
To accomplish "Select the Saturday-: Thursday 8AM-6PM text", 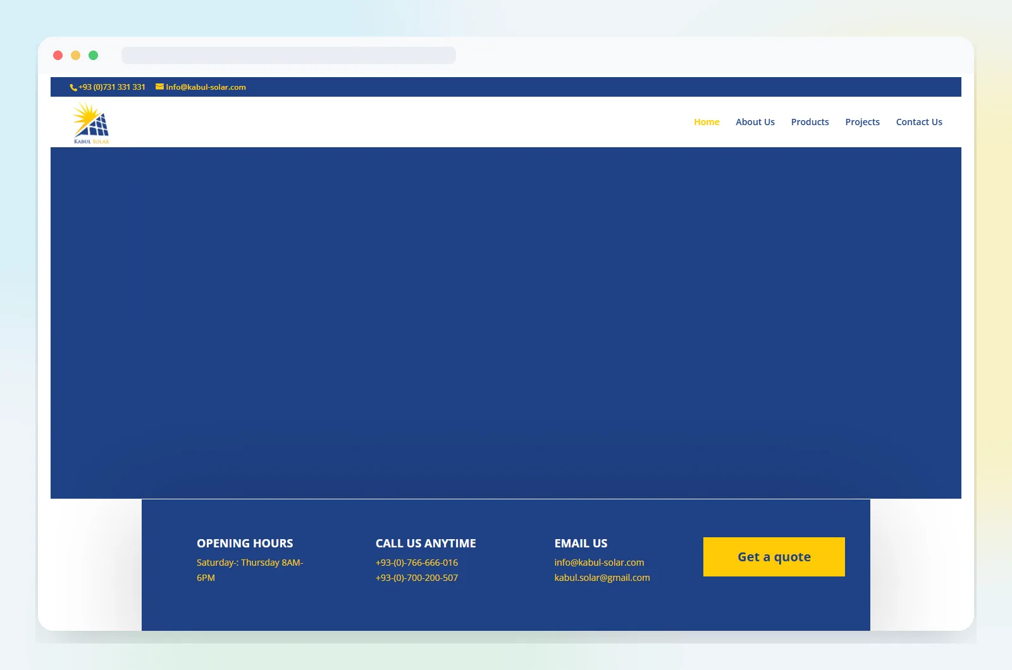I will click(x=250, y=570).
